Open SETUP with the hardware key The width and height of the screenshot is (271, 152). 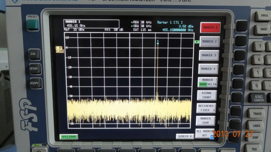tap(35, 69)
